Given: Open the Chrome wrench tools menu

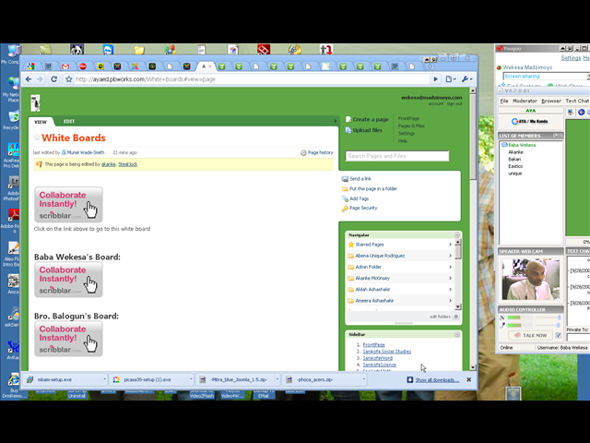Looking at the screenshot, I should [x=466, y=79].
